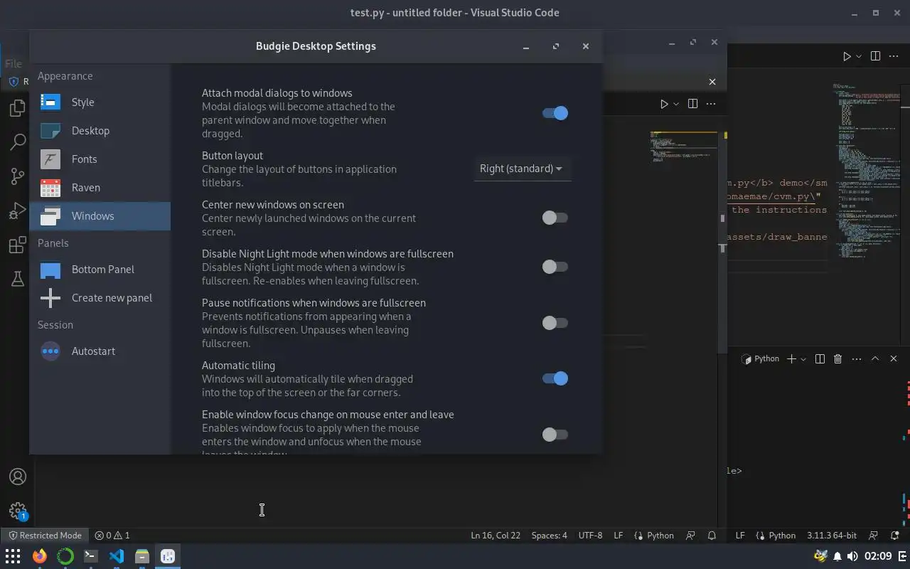Open the file manager from the taskbar
Viewport: 910px width, 569px height.
pyautogui.click(x=141, y=556)
